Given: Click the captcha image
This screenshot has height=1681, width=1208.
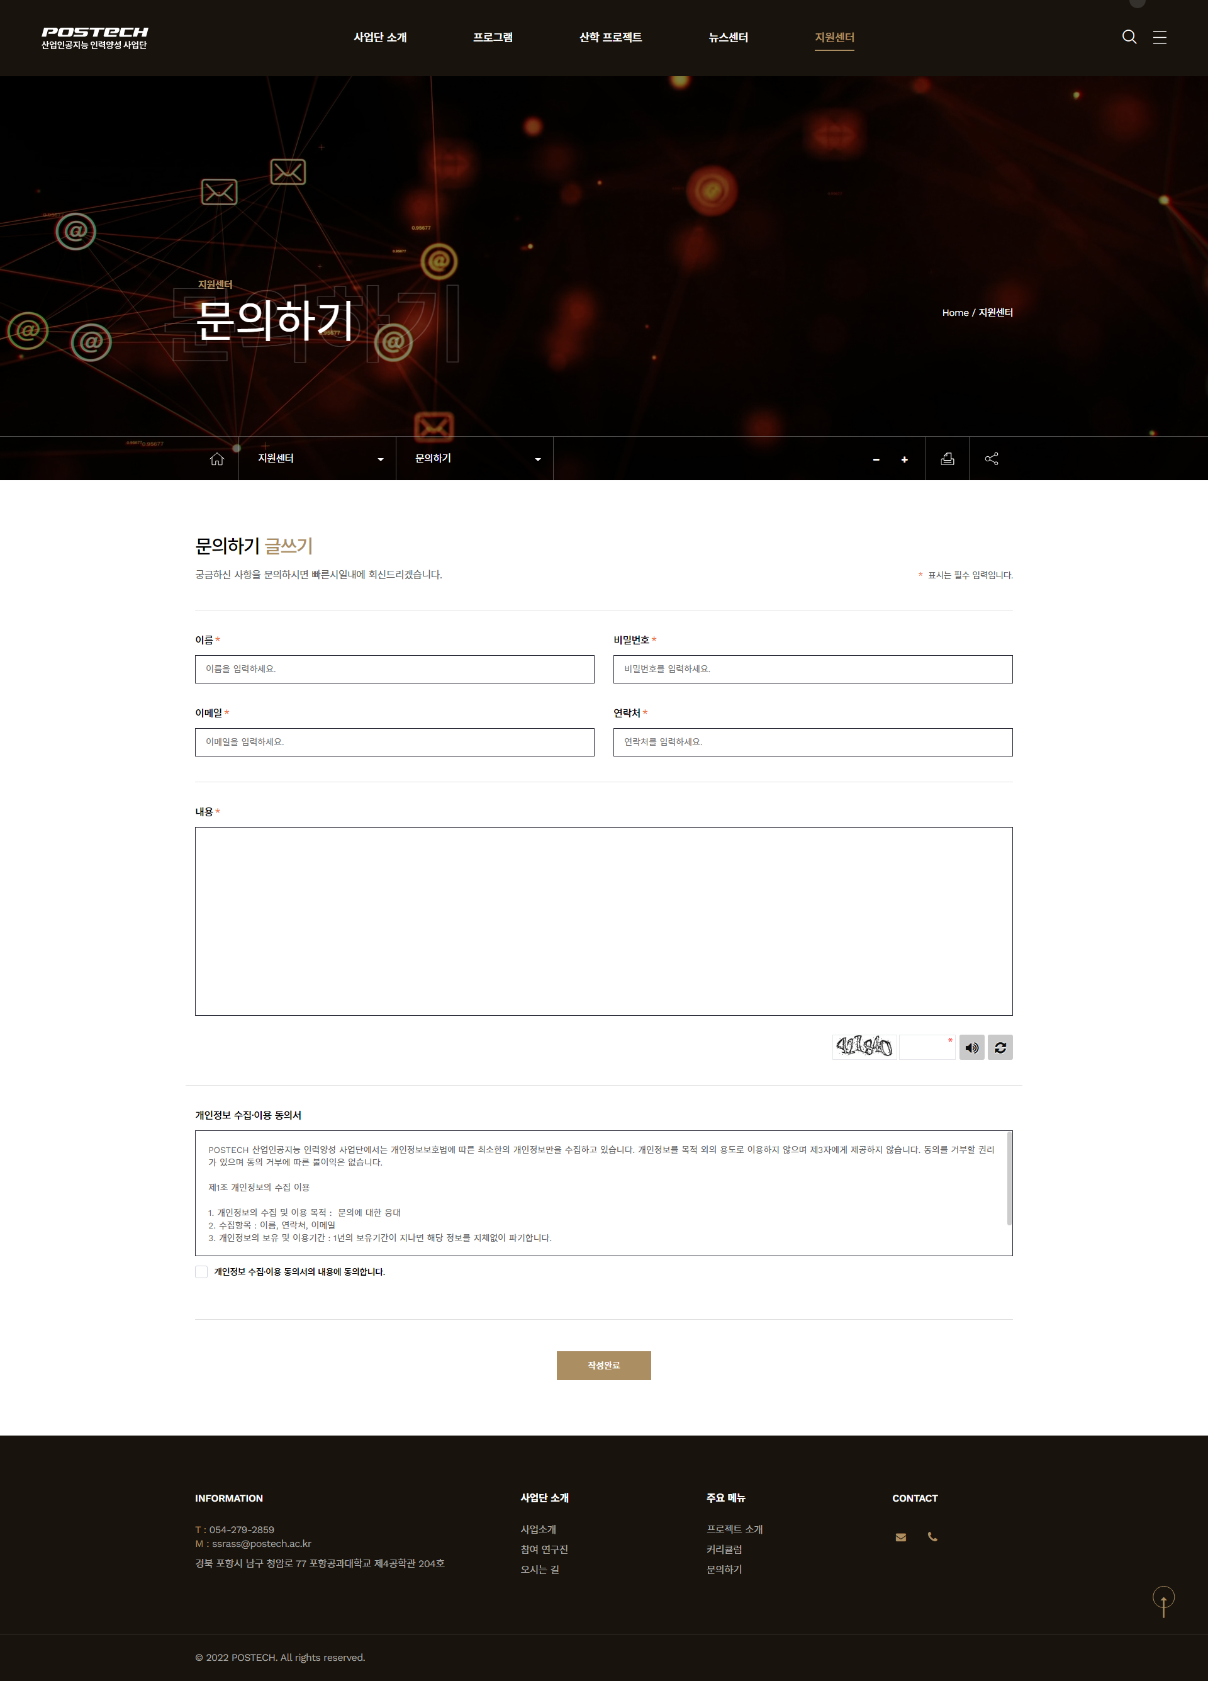Looking at the screenshot, I should [864, 1047].
